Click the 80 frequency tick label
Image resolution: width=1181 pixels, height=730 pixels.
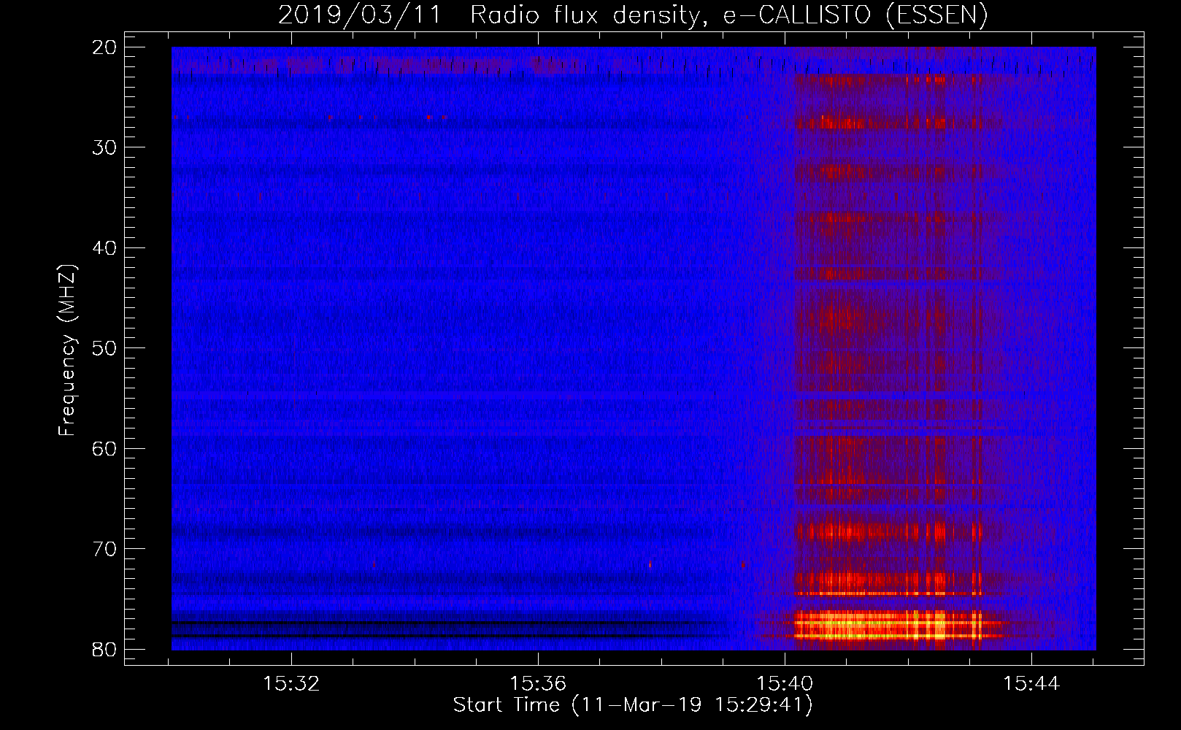click(105, 650)
